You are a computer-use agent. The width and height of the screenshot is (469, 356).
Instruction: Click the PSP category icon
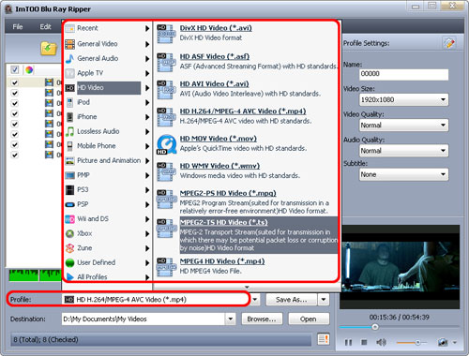point(69,204)
